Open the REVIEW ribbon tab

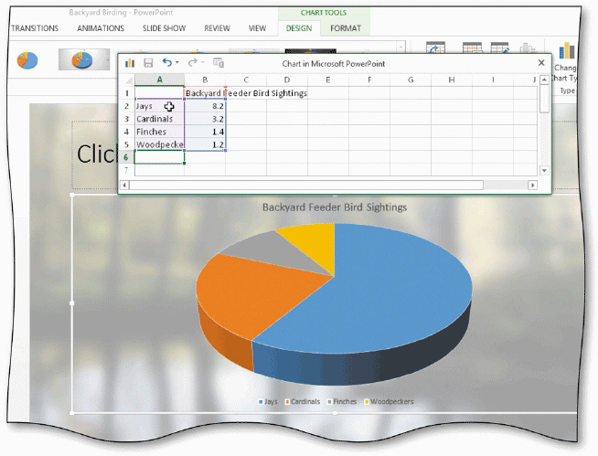217,28
